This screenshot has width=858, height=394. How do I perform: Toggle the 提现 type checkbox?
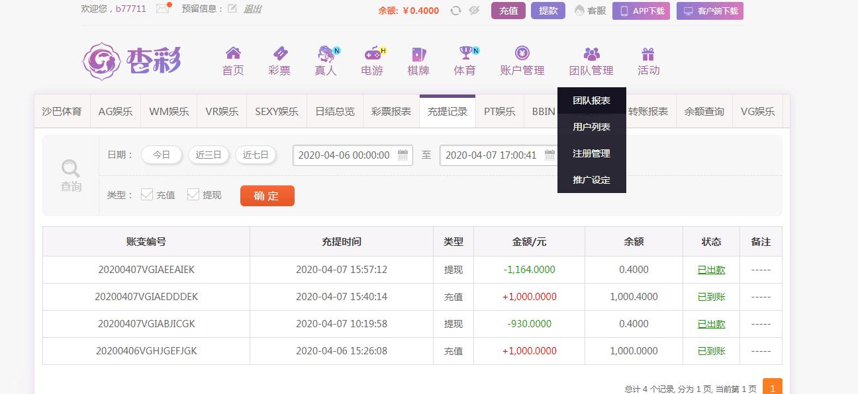pos(193,194)
